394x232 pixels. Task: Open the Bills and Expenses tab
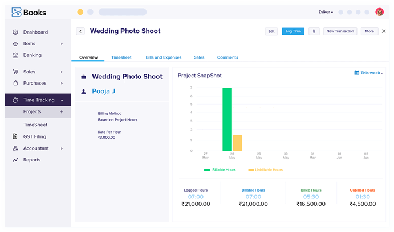click(164, 57)
